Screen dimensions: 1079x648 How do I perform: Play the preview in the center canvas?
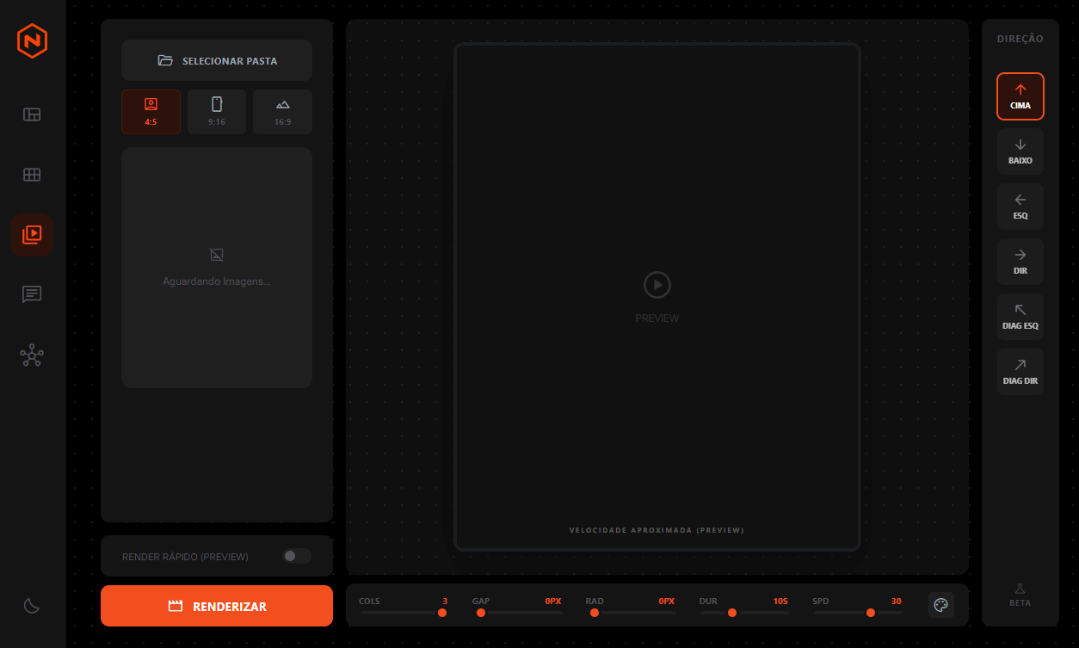(x=657, y=285)
